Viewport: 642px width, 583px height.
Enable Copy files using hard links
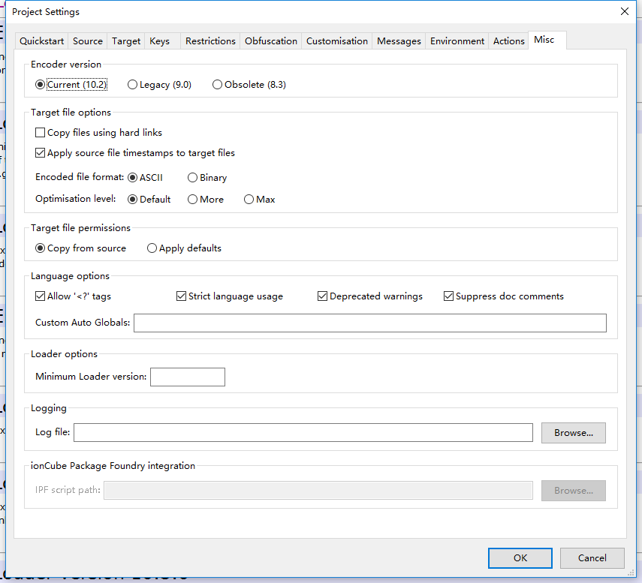[x=40, y=132]
